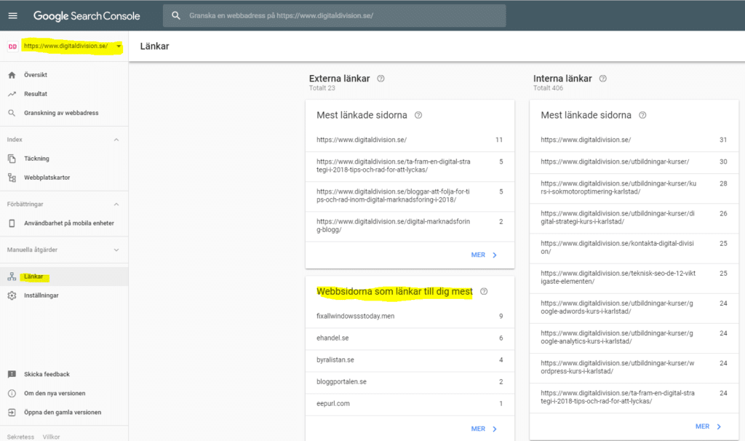
Task: Select ehandel.se row
Action: pyautogui.click(x=410, y=338)
